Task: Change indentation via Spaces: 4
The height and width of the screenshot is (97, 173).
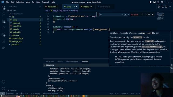Action: click(124, 93)
